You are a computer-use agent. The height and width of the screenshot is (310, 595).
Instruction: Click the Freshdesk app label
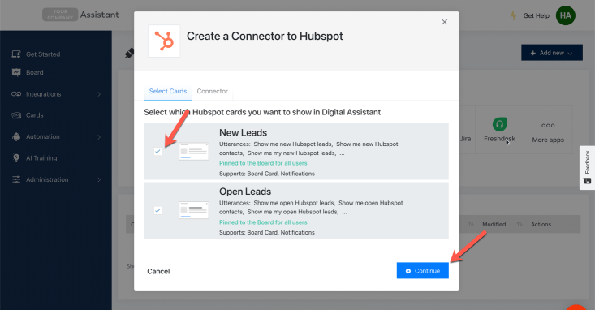[499, 139]
